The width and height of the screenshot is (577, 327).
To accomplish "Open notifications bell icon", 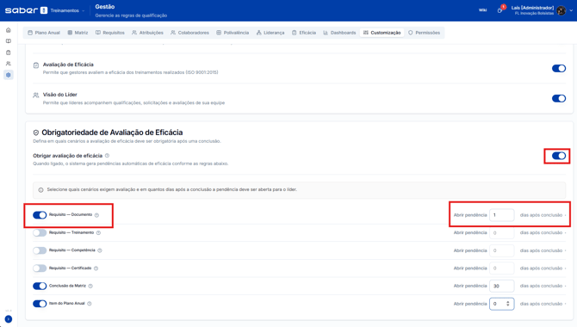I will [x=499, y=10].
